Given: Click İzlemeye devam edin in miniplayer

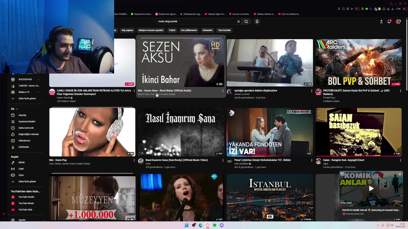Looking at the screenshot, I should [x=355, y=214].
